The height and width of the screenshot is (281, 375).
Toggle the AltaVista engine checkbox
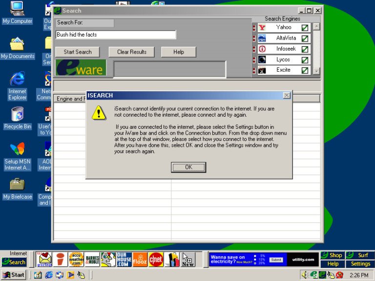click(x=305, y=39)
